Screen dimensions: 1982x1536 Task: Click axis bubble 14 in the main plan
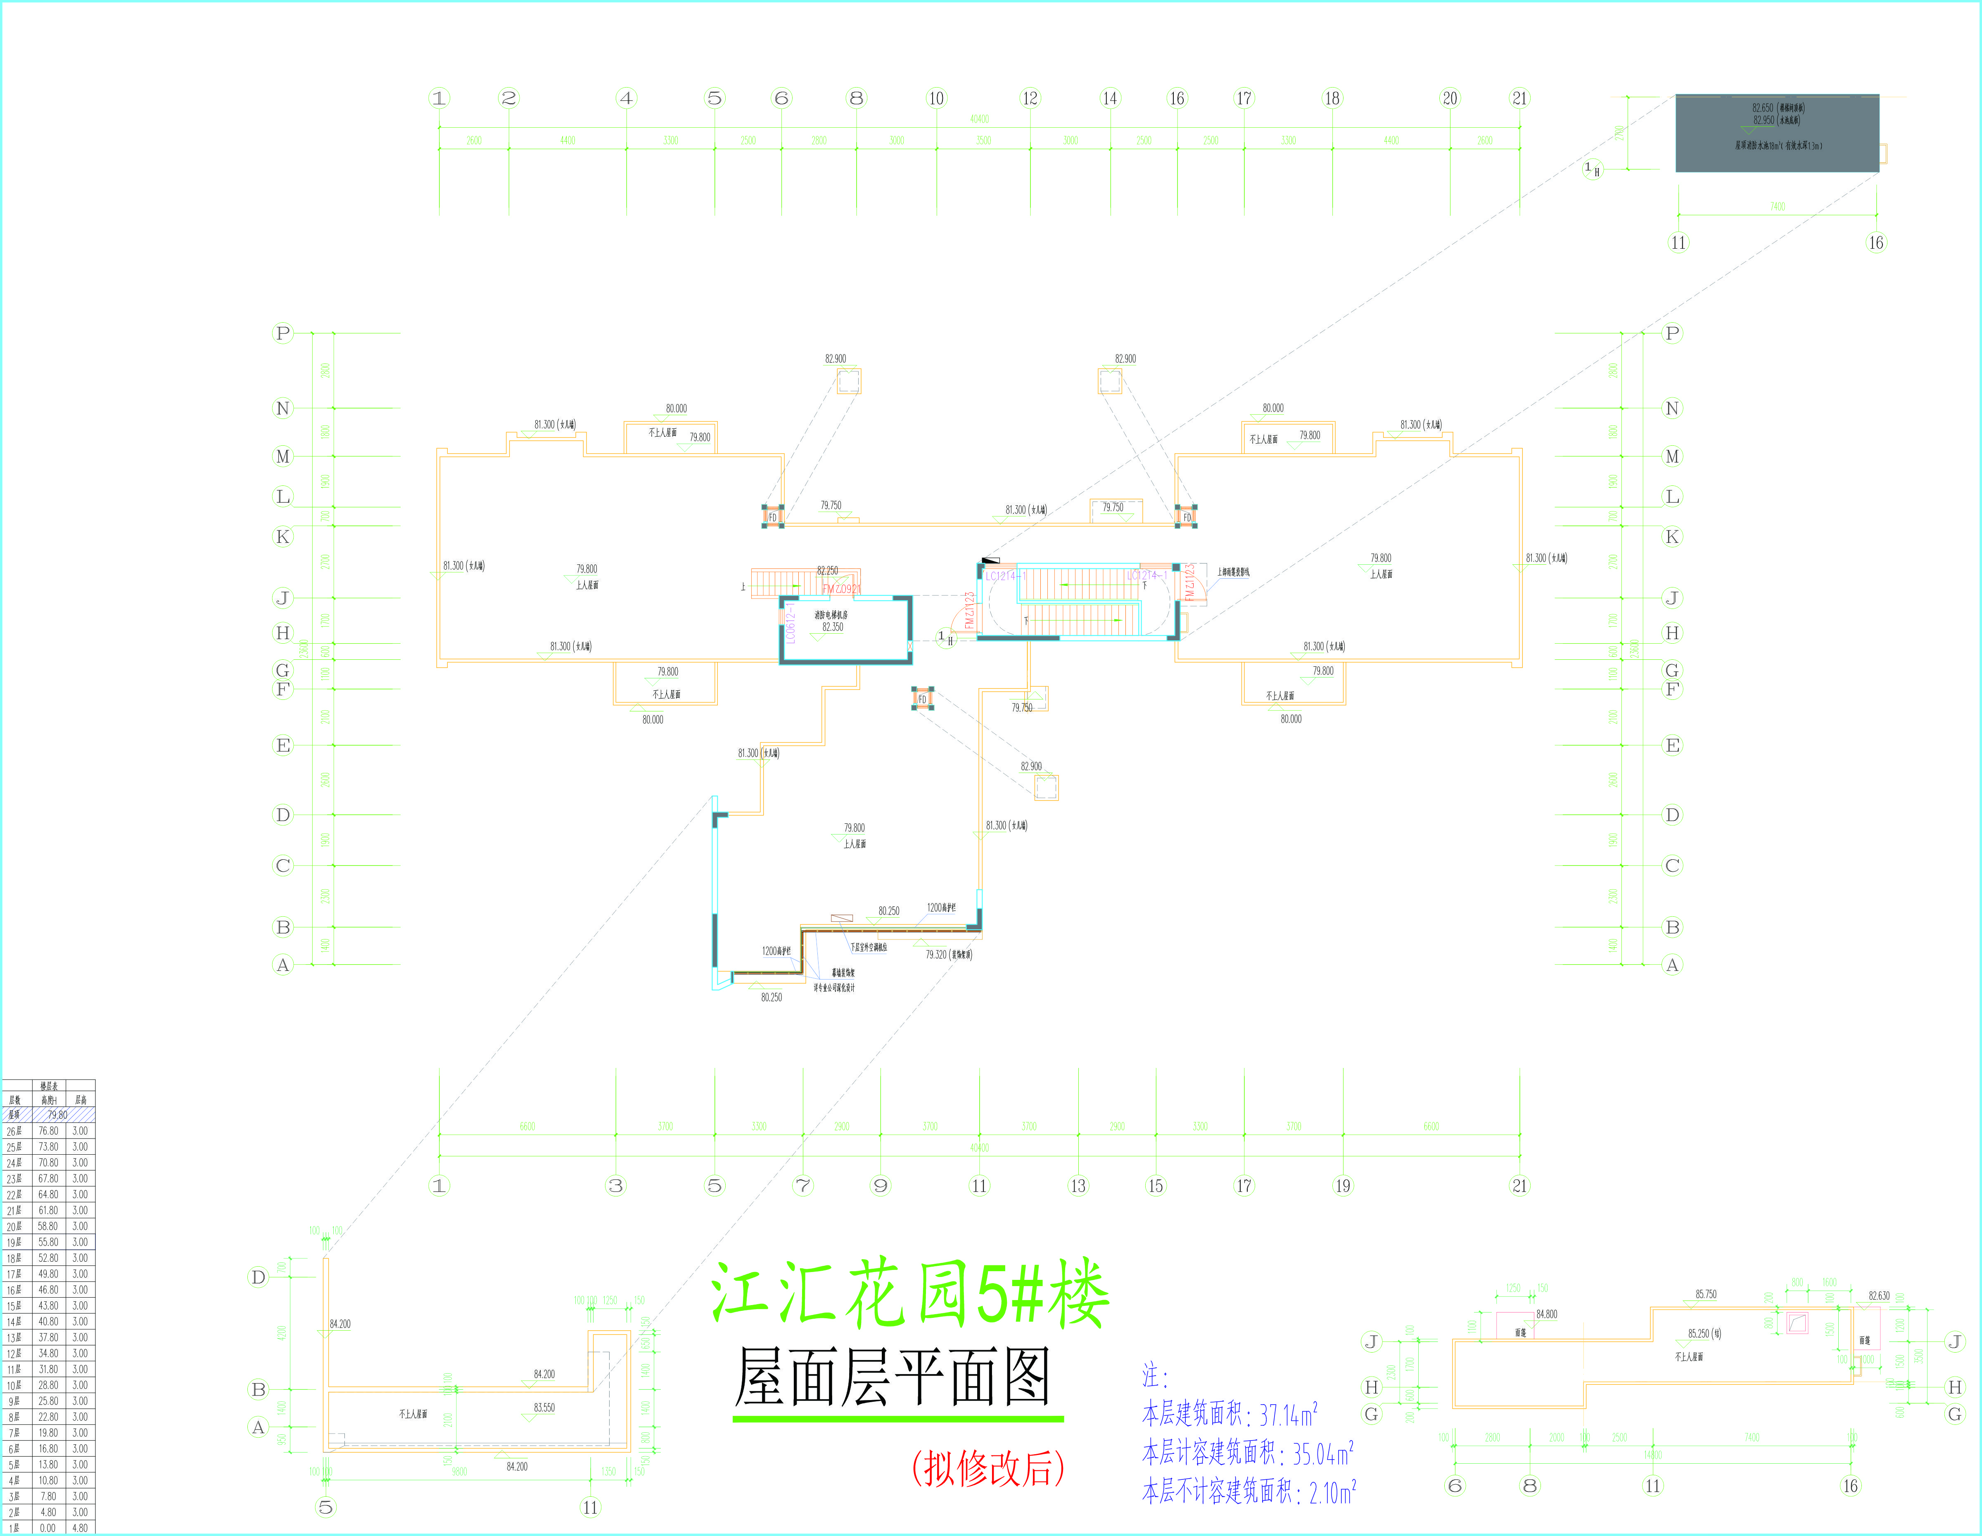1111,98
